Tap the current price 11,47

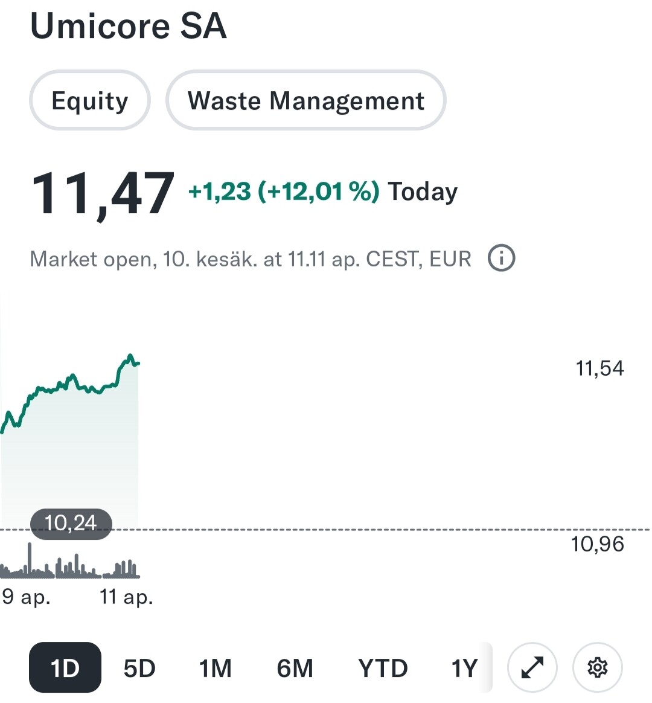coord(103,194)
